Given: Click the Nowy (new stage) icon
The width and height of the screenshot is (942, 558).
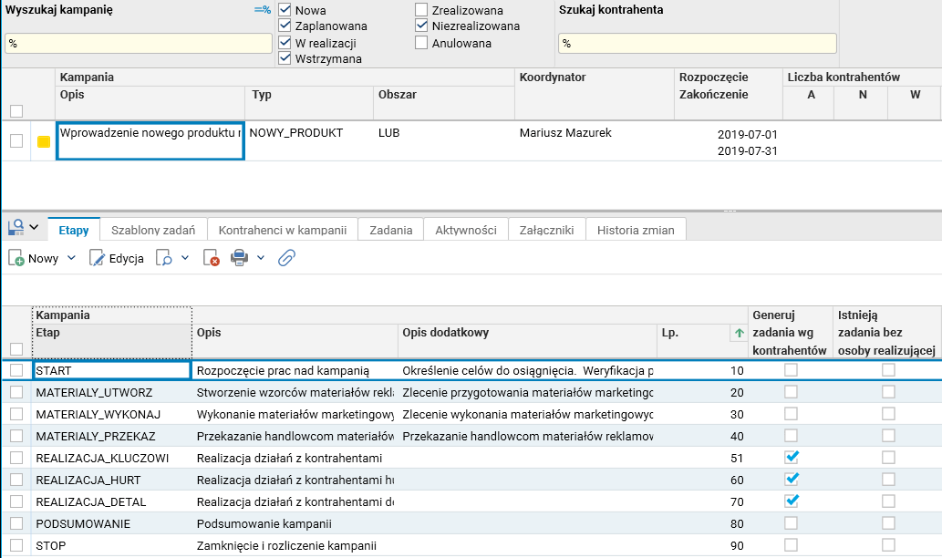Looking at the screenshot, I should [17, 259].
